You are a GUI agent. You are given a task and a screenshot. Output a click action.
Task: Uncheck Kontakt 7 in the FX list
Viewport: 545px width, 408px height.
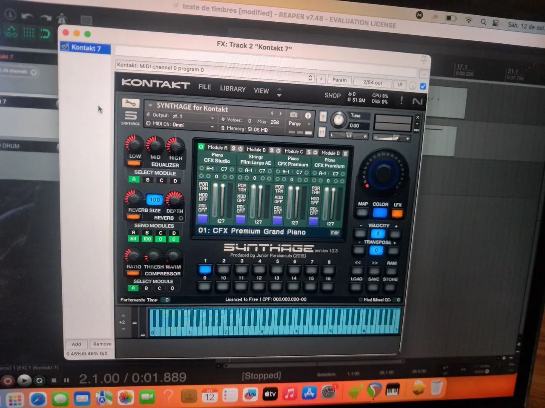click(65, 47)
